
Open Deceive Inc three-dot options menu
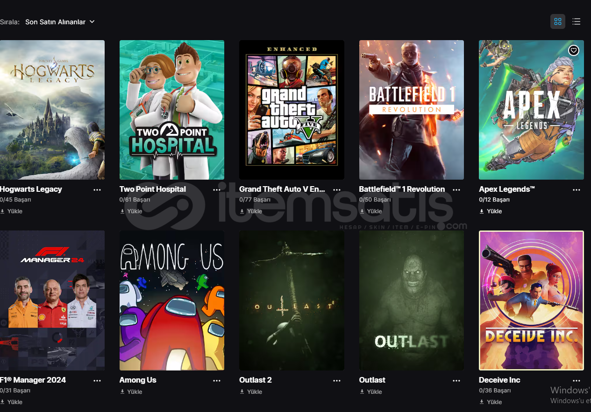click(x=577, y=381)
